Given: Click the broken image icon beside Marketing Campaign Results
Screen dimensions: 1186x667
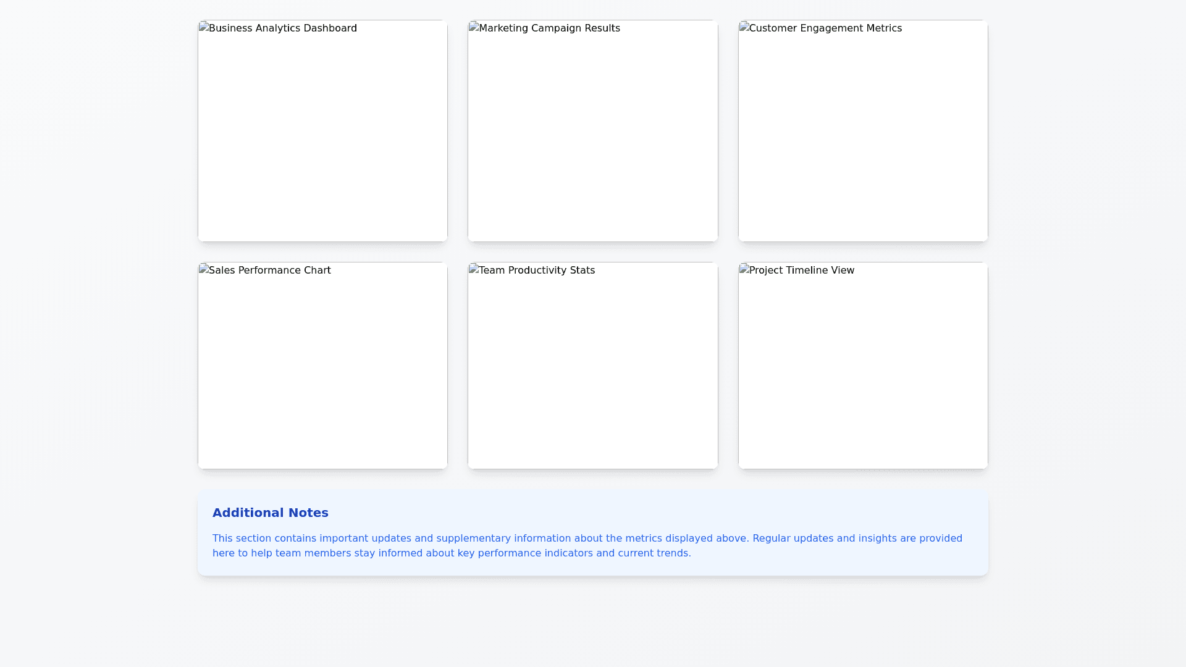Looking at the screenshot, I should click(474, 27).
